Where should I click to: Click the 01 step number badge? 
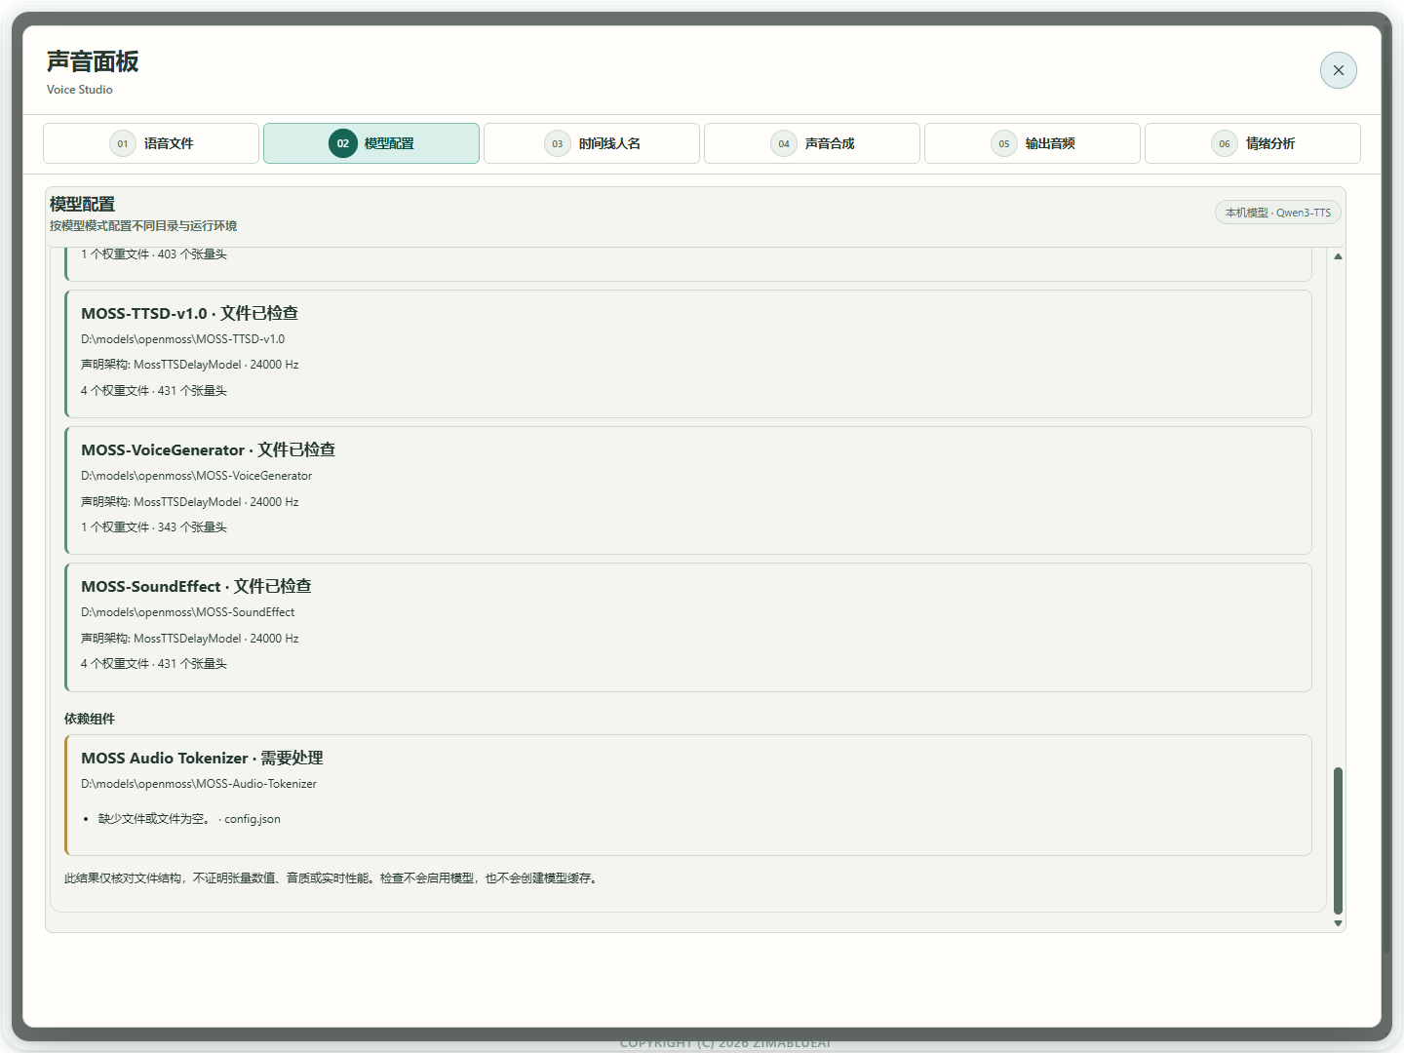(123, 143)
